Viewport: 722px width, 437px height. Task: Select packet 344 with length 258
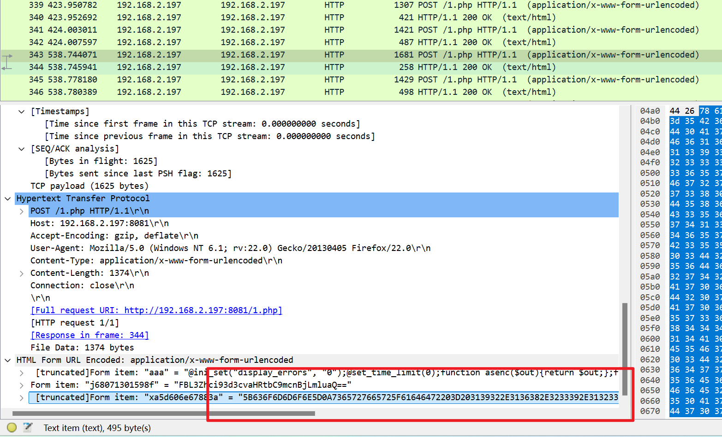coord(361,67)
